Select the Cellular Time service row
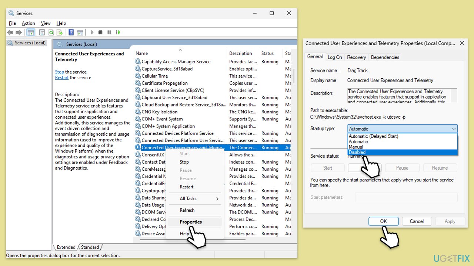The image size is (474, 266). pos(213,76)
